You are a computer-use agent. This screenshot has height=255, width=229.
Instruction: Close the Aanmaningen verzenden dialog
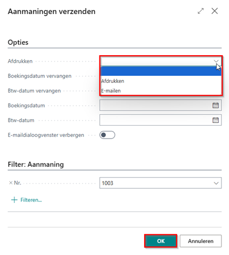pyautogui.click(x=214, y=11)
